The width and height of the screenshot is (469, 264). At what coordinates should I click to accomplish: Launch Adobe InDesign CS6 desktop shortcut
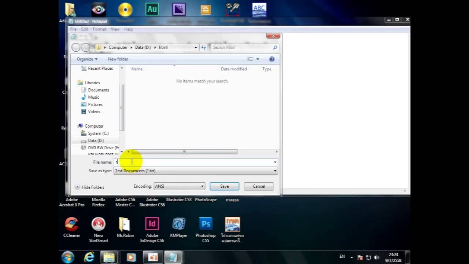point(152,230)
